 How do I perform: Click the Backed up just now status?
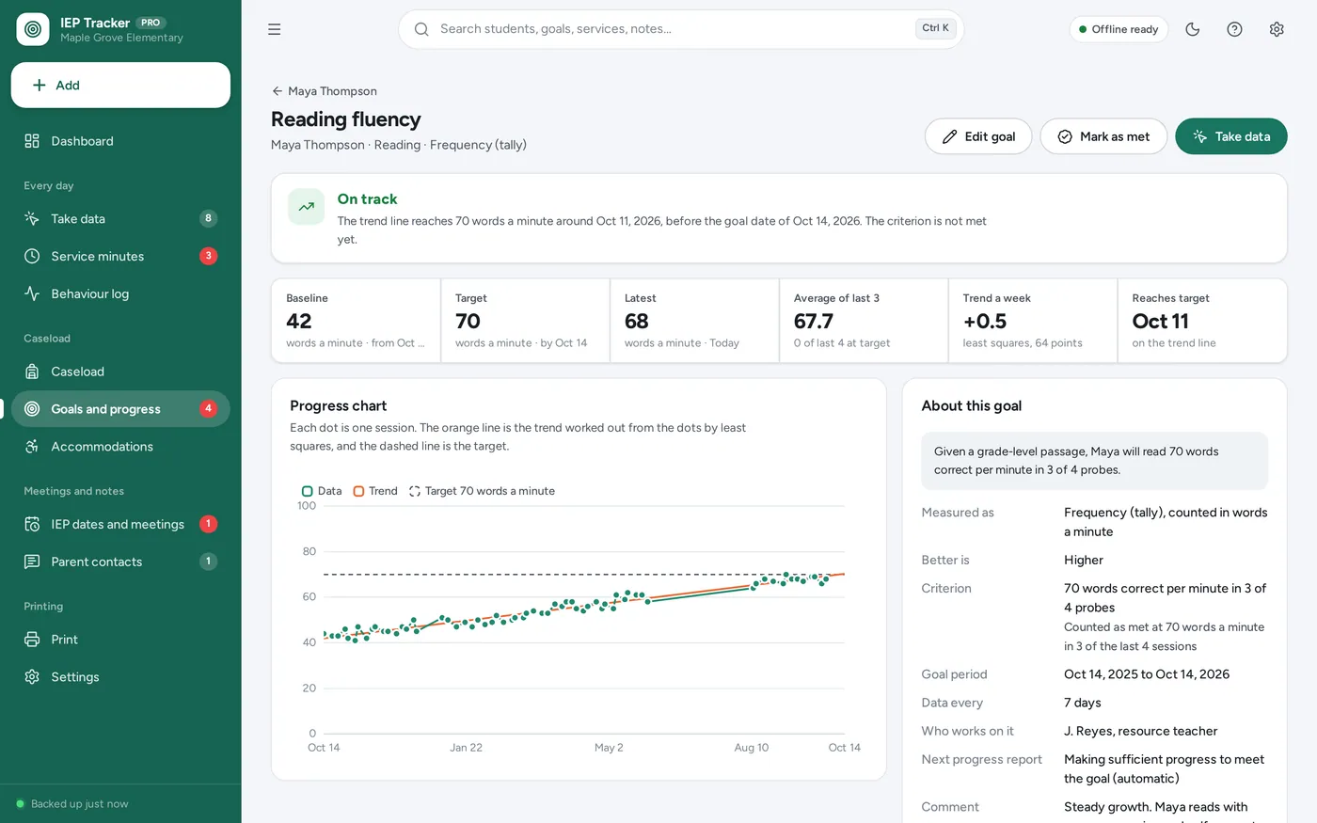tap(72, 804)
